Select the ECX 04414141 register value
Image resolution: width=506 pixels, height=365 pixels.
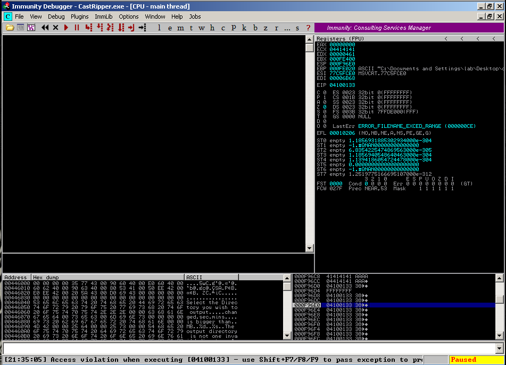pos(342,50)
